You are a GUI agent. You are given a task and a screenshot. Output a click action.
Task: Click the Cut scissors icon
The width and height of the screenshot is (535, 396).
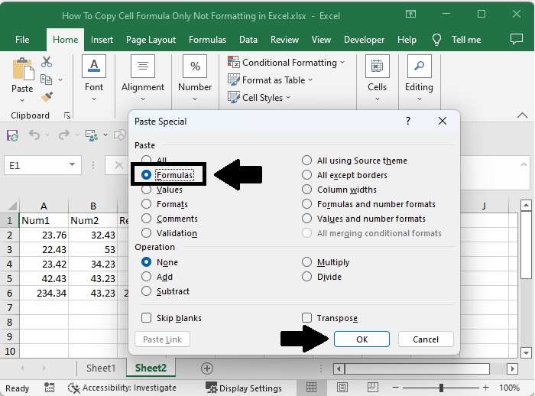point(47,62)
